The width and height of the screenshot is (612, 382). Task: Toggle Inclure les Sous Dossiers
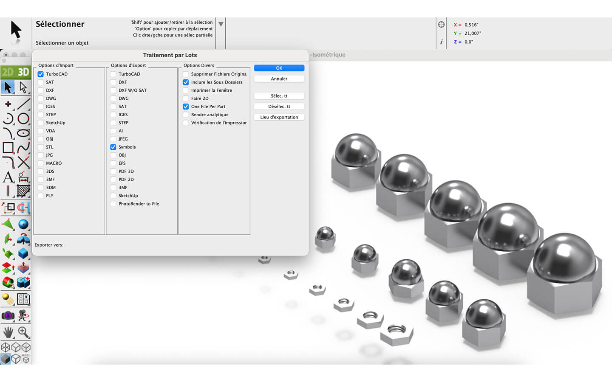coord(186,82)
